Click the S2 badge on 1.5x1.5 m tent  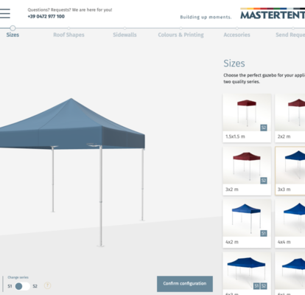tap(264, 128)
